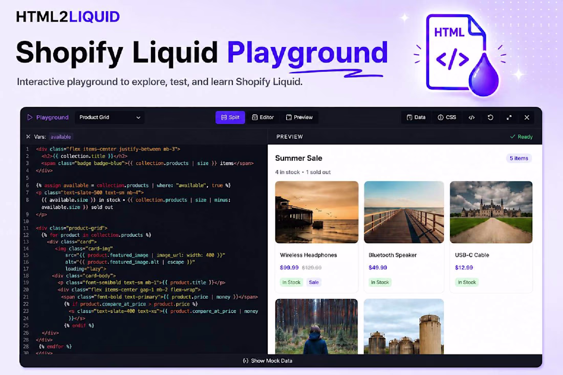The width and height of the screenshot is (563, 375).
Task: Click the PREVIEW panel label
Action: pos(290,137)
